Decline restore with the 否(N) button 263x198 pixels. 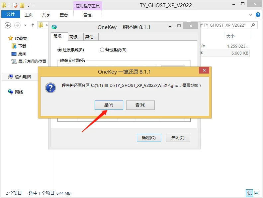pyautogui.click(x=140, y=105)
